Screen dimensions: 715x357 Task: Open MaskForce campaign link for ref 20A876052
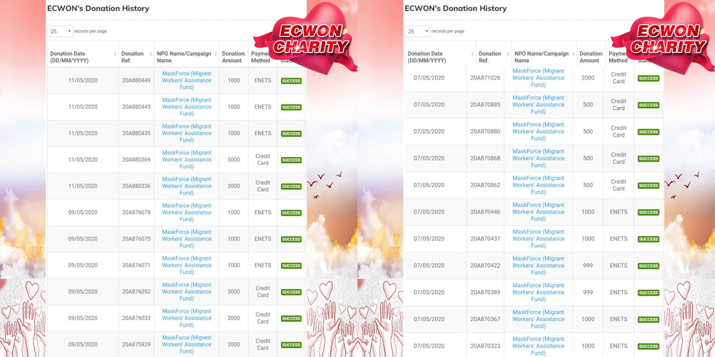(x=186, y=292)
